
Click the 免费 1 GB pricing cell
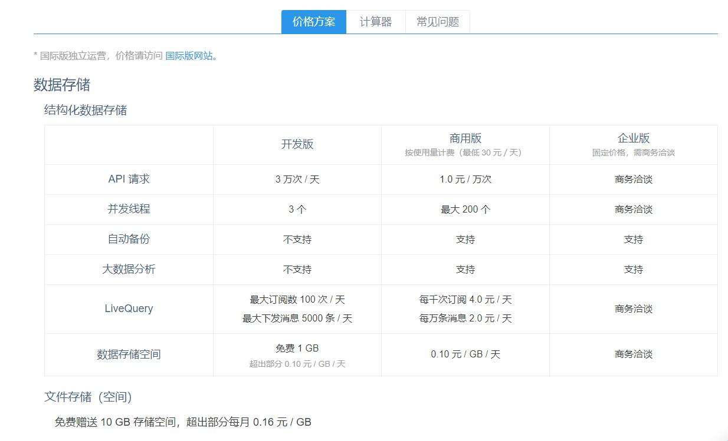click(x=297, y=348)
